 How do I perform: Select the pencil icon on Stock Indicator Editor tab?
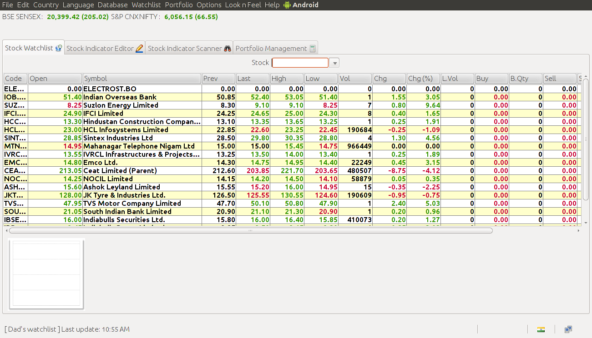click(x=140, y=47)
